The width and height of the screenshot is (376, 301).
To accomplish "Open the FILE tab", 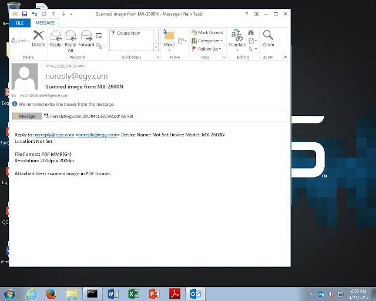I will pyautogui.click(x=19, y=22).
